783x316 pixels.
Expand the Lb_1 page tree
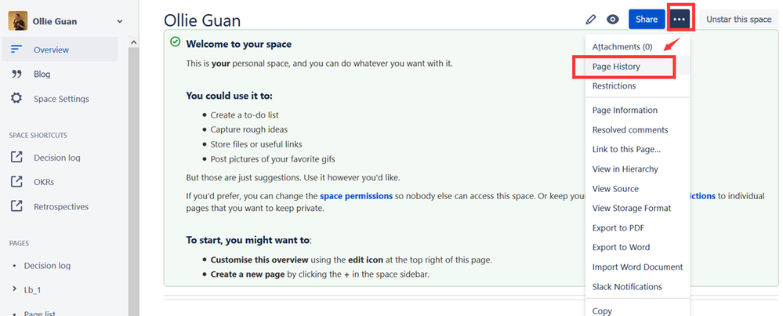coord(14,289)
